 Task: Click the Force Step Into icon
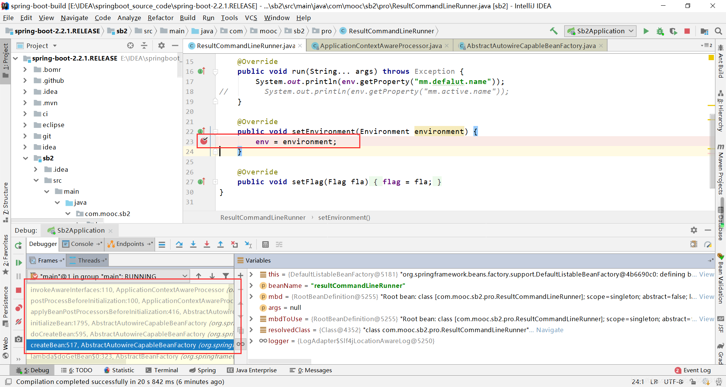point(207,244)
